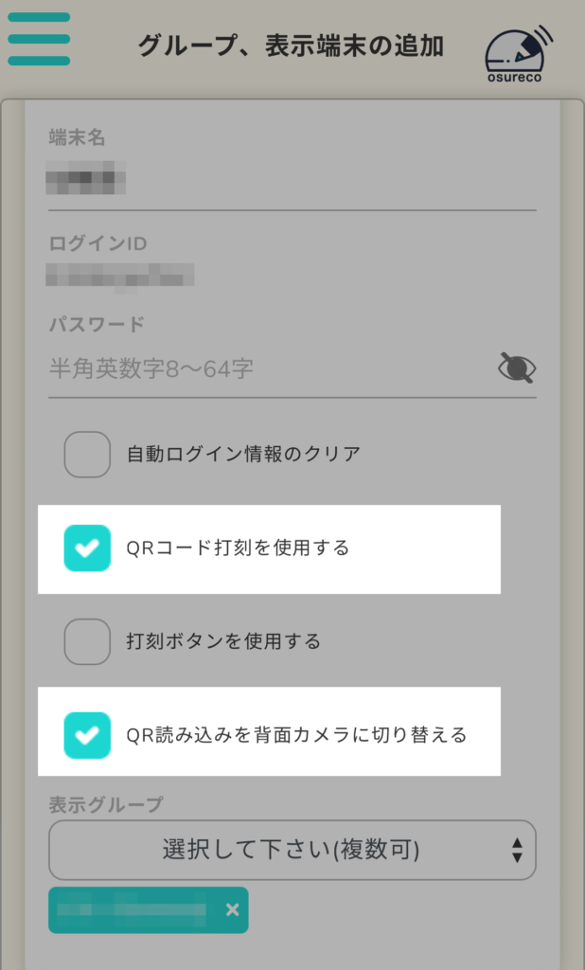This screenshot has width=585, height=970.
Task: Click the up-down arrows on 表示グループ selector
Action: pyautogui.click(x=517, y=850)
